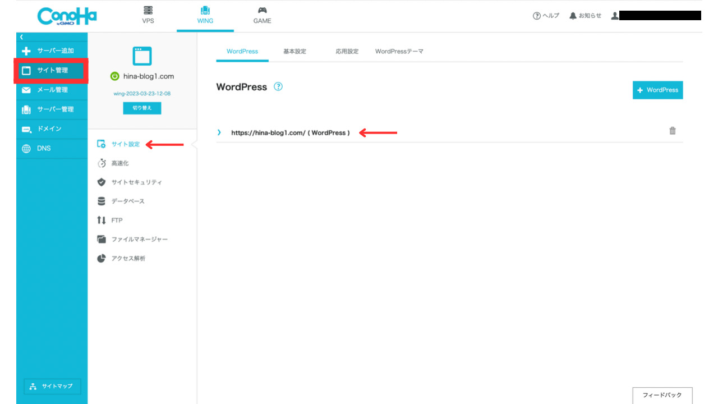Switch to the WordPressテーマ tab
Viewport: 718px width, 404px height.
pyautogui.click(x=399, y=51)
